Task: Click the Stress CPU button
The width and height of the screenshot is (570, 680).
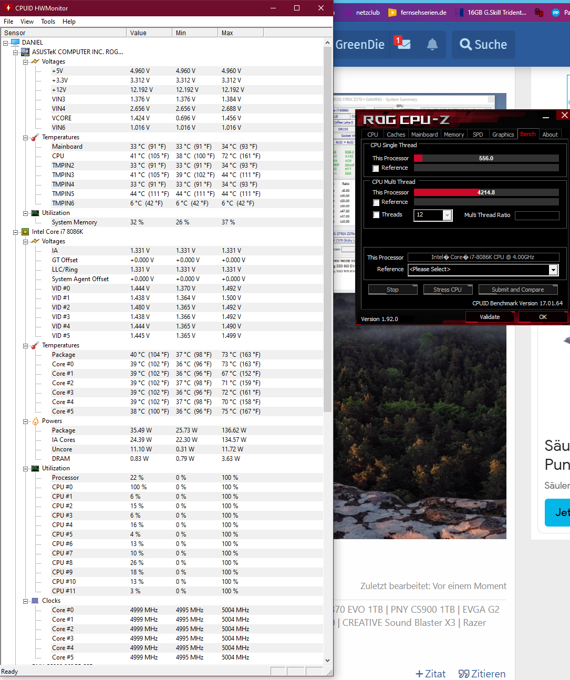Action: pyautogui.click(x=448, y=290)
